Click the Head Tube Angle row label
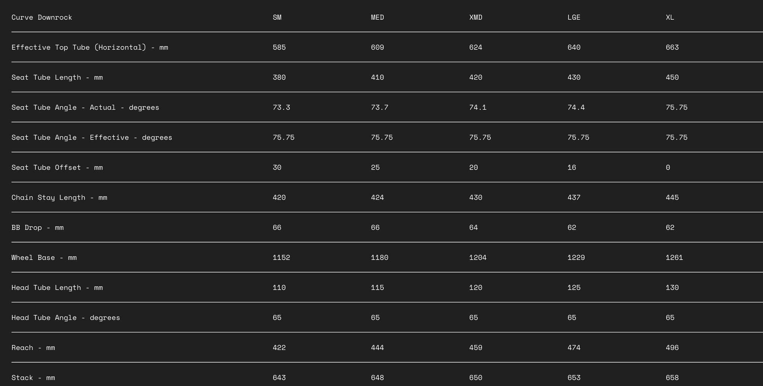Viewport: 763px width, 386px height. tap(66, 318)
